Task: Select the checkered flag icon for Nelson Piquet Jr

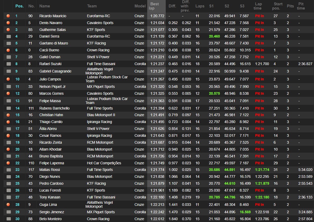Action: point(9,87)
